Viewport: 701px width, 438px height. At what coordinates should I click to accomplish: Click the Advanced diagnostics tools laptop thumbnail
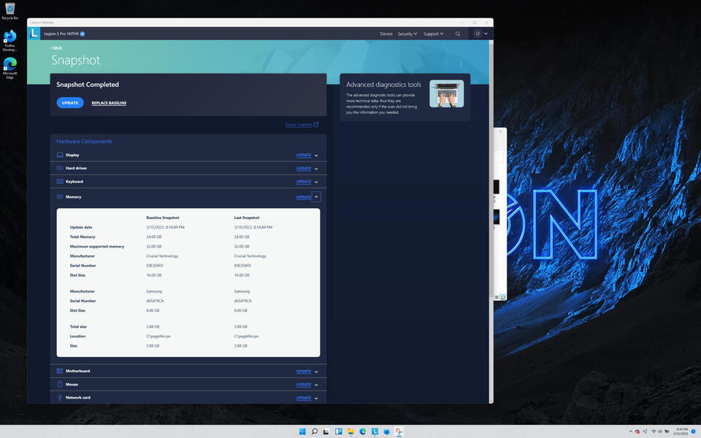(447, 93)
